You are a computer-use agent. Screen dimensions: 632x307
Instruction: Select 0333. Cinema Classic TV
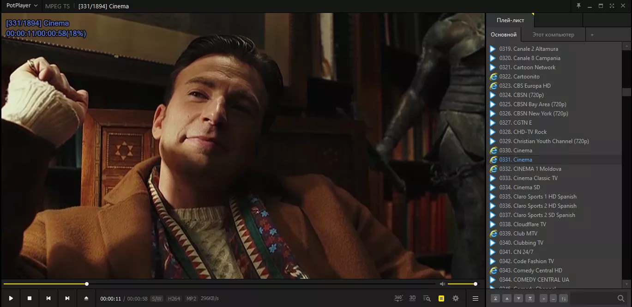[554, 178]
